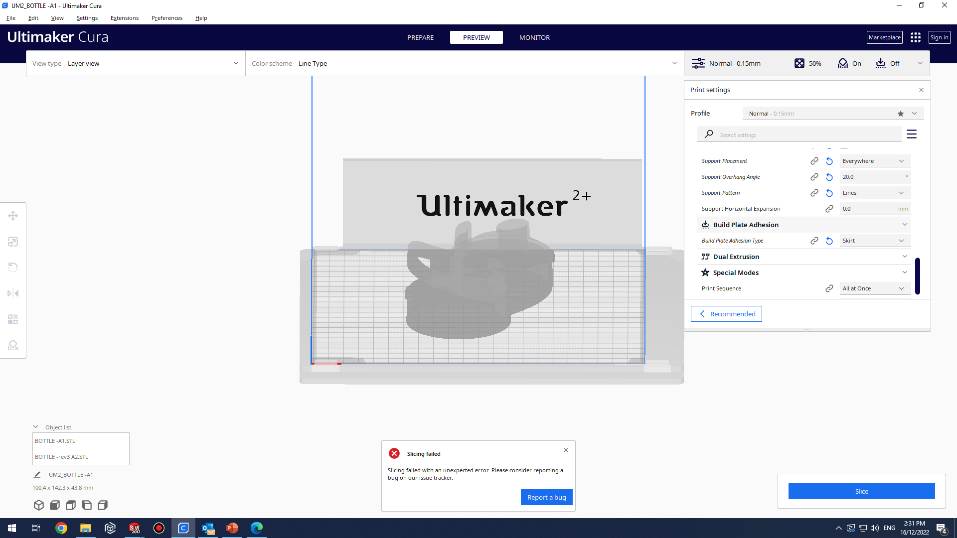957x538 pixels.
Task: Open Build Plate Adhesion Type dropdown
Action: point(875,241)
